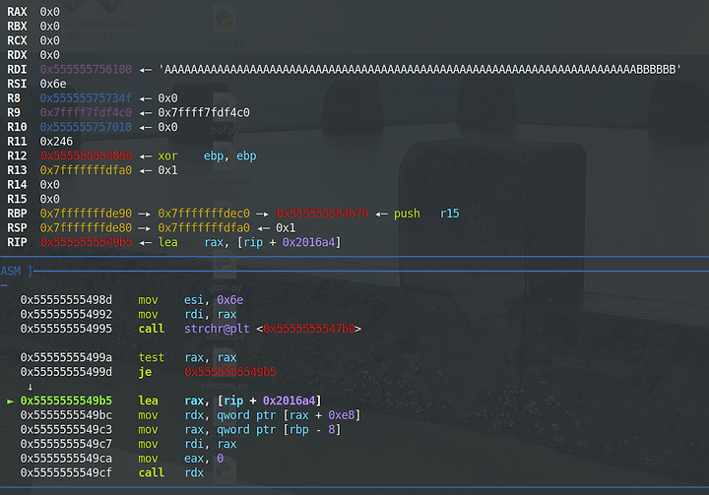This screenshot has width=709, height=495.
Task: Click the je jump target 0x5555555549b5
Action: [230, 373]
